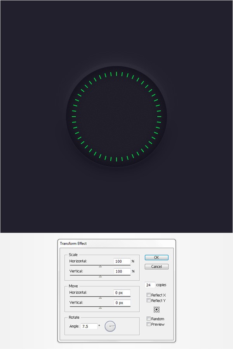Click the rotation angle dial
This screenshot has width=233, height=349.
point(110,326)
